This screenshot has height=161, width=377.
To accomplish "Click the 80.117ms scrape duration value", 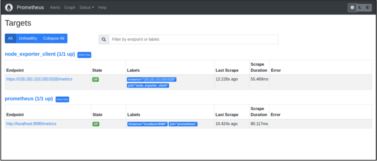I will pos(259,124).
